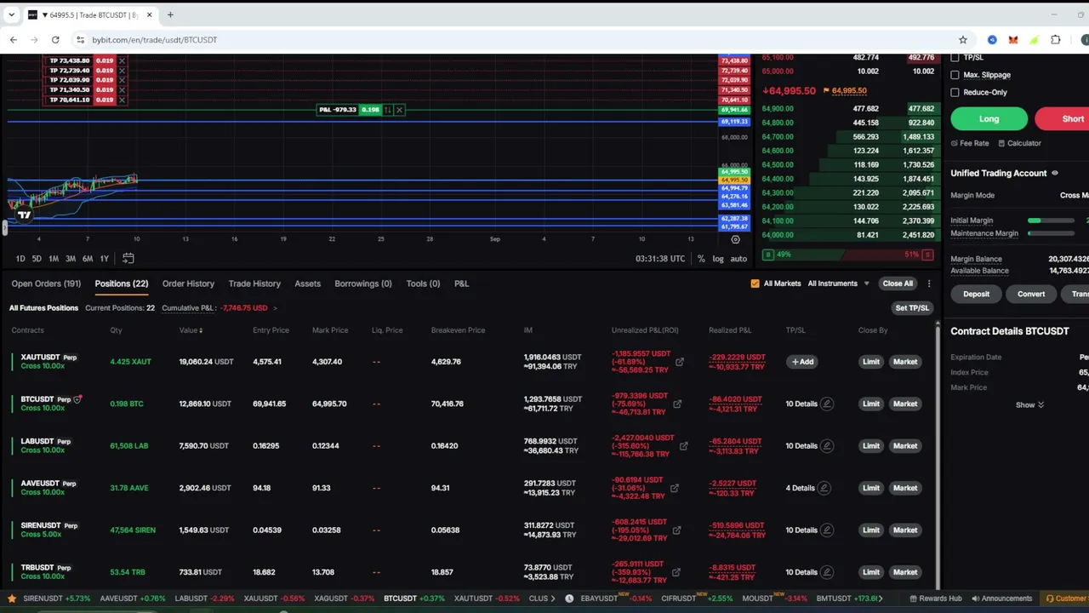The height and width of the screenshot is (613, 1089).
Task: Click the order book buy/sell ratio bar
Action: 848,255
